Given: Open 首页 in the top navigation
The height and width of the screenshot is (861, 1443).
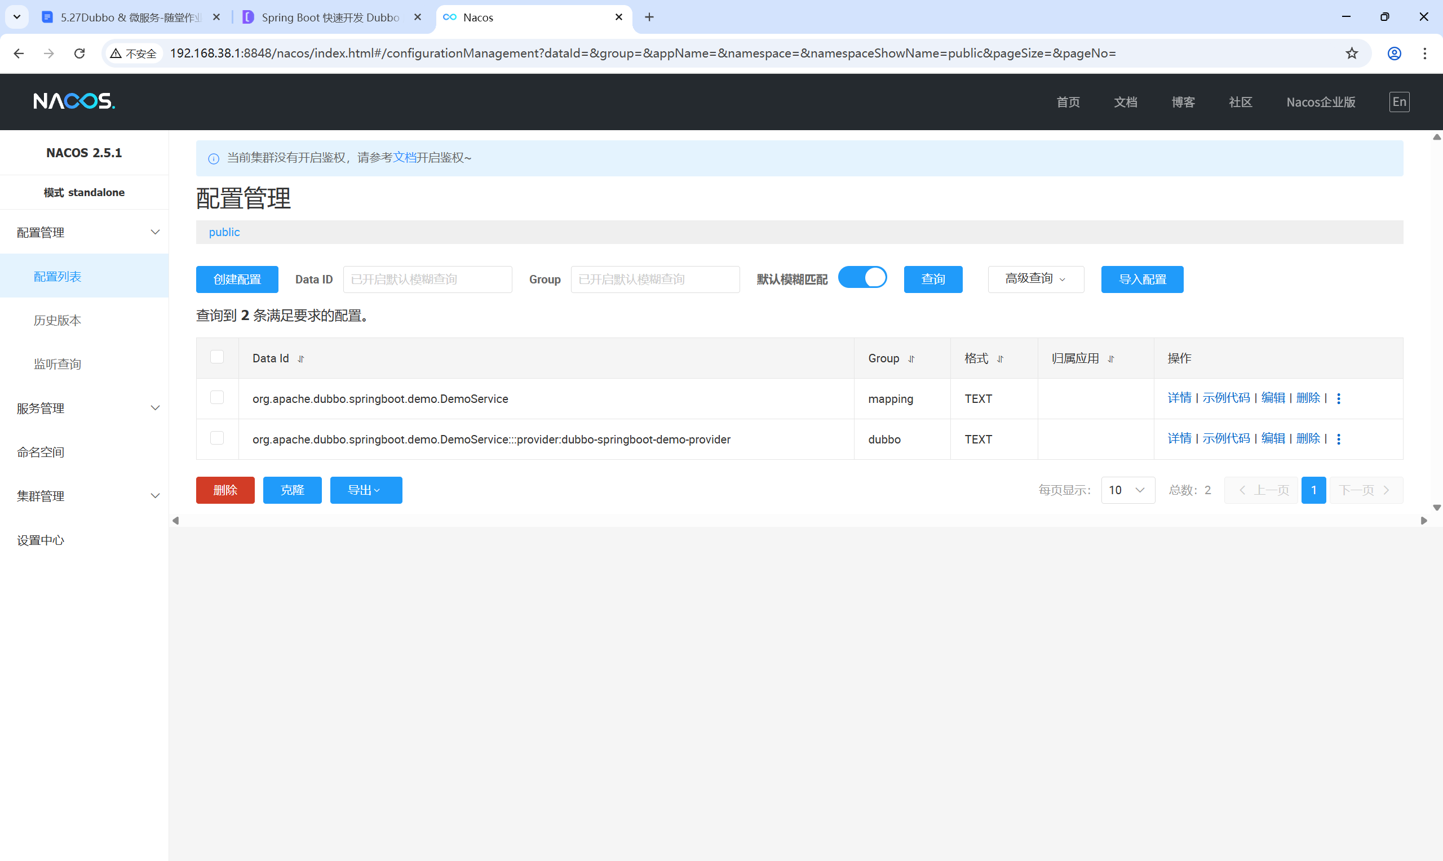Looking at the screenshot, I should 1068,102.
